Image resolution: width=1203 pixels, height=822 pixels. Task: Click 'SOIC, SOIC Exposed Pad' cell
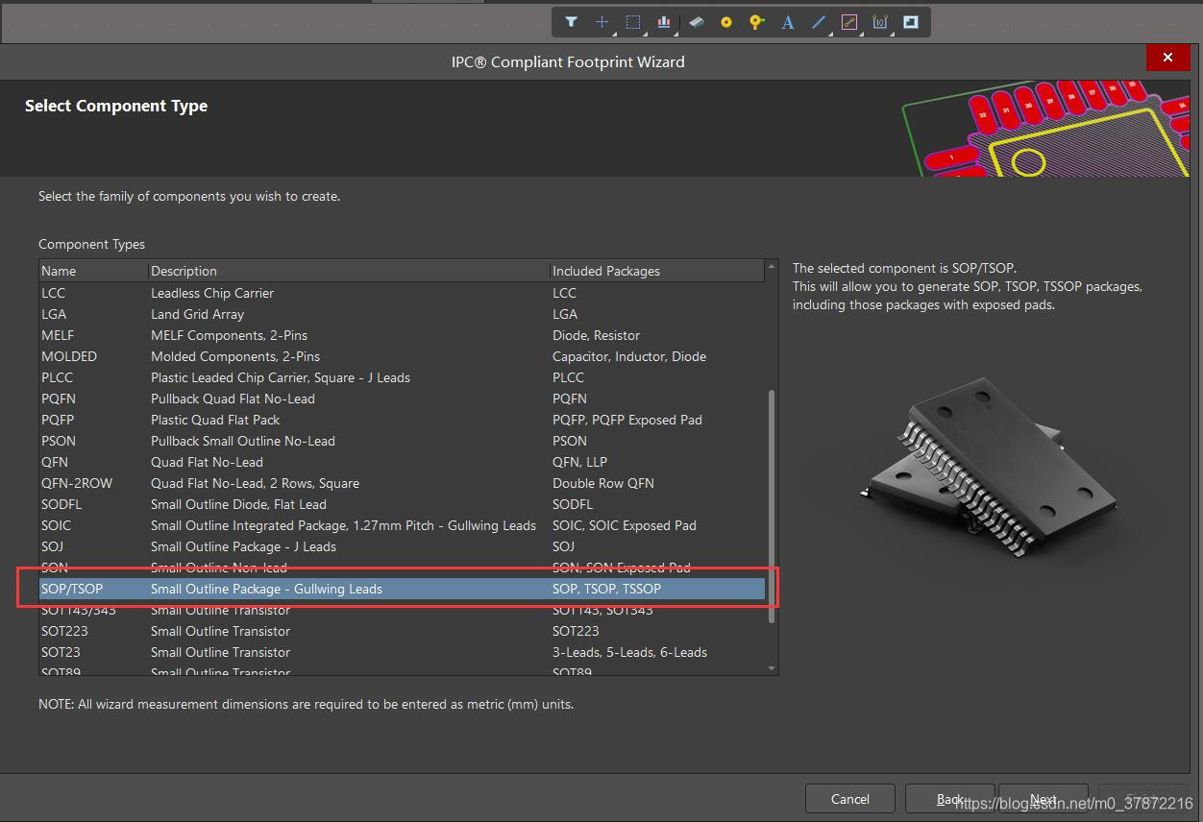(625, 525)
